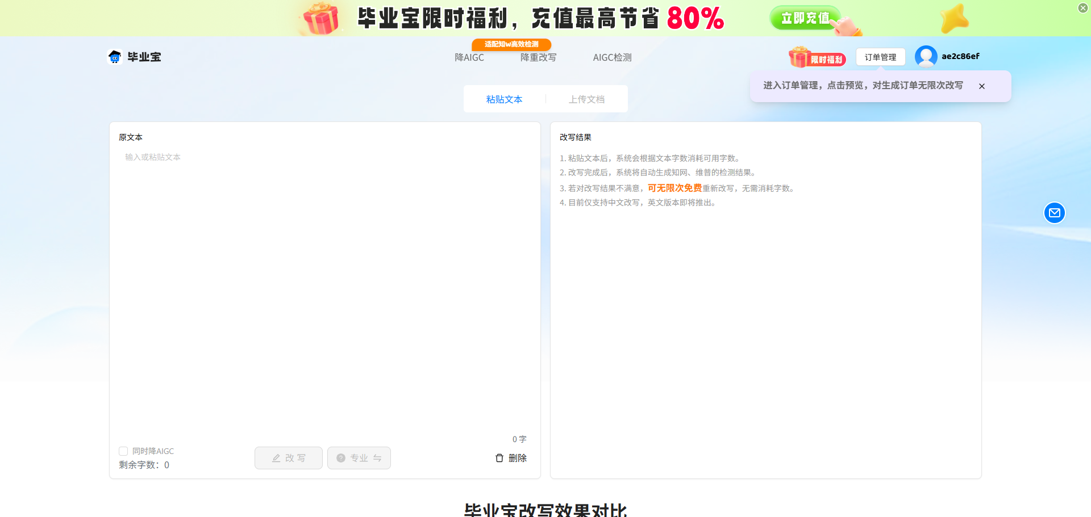Viewport: 1091px width, 517px height.
Task: Click the 改写 rewrite button
Action: point(289,458)
